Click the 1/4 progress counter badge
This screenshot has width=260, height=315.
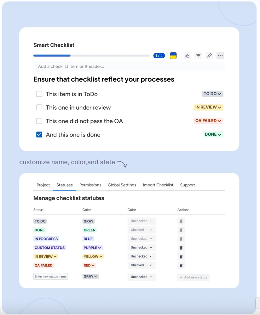(159, 55)
